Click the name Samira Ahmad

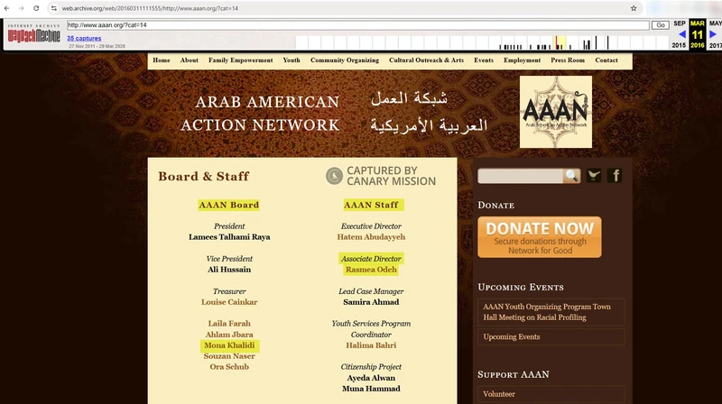371,302
